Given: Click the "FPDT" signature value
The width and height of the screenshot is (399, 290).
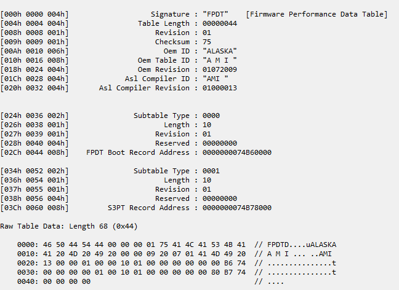Looking at the screenshot, I should point(216,14).
